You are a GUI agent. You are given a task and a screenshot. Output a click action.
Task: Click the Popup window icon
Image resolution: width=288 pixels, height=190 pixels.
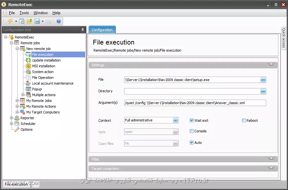coord(28,89)
